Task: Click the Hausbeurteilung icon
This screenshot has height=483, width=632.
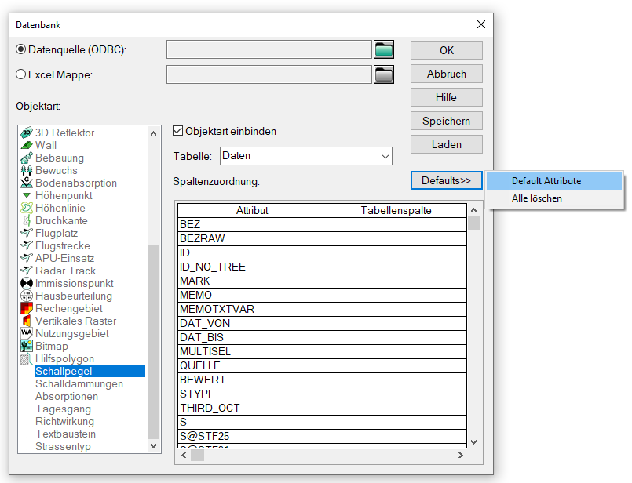Action: 27,296
